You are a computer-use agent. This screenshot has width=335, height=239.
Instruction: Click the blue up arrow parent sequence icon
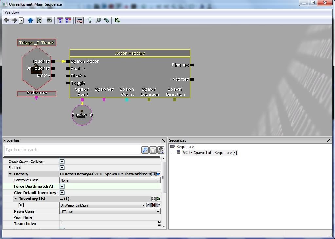[x=30, y=20]
